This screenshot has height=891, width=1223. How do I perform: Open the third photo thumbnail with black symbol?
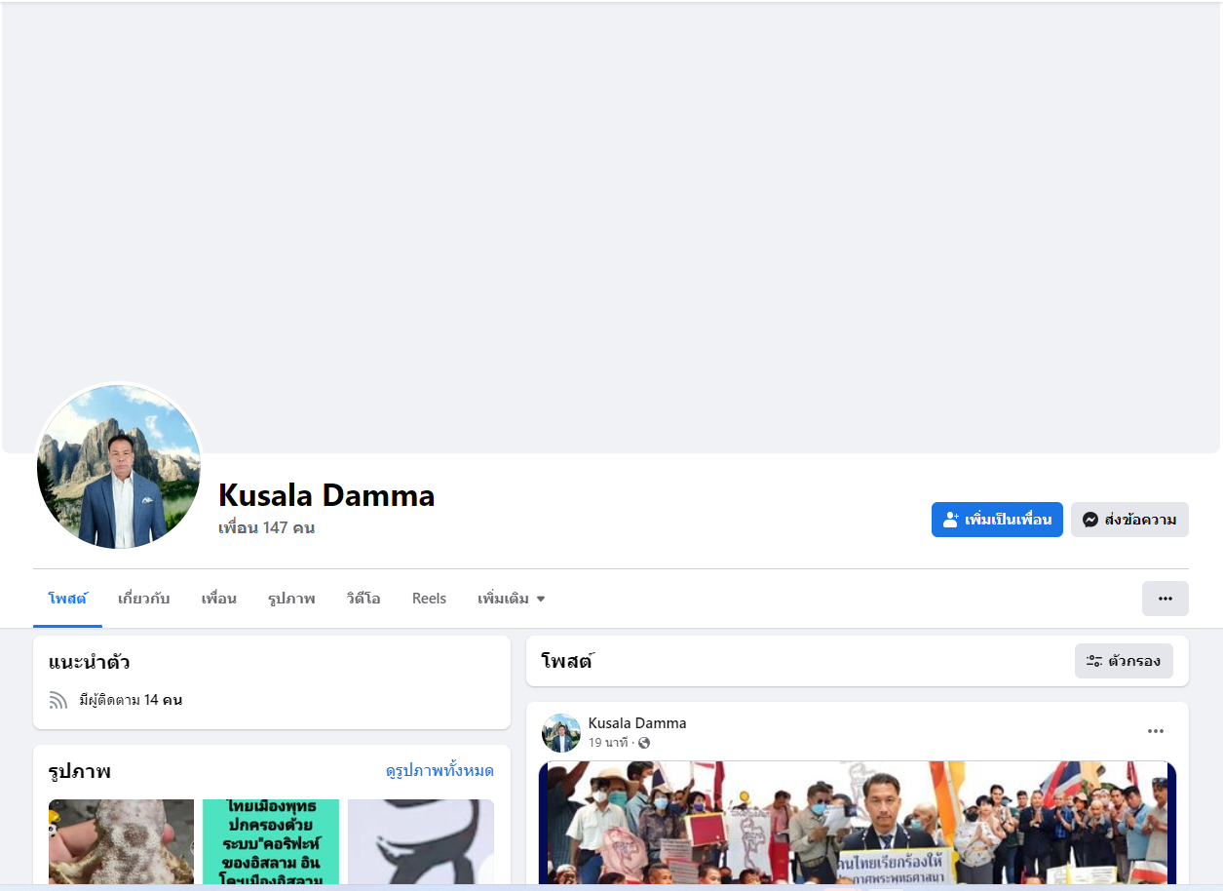point(421,844)
